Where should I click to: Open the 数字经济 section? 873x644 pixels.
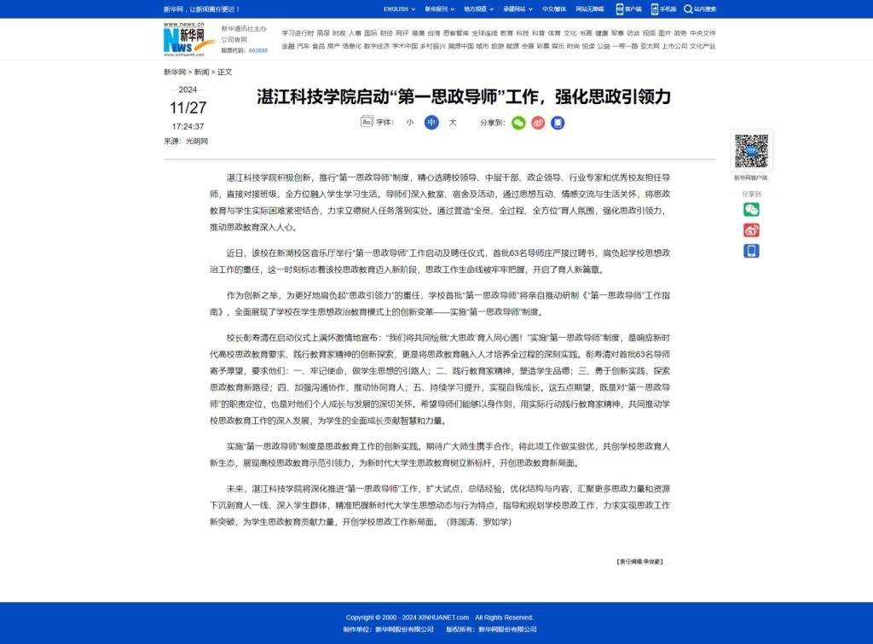click(x=377, y=46)
